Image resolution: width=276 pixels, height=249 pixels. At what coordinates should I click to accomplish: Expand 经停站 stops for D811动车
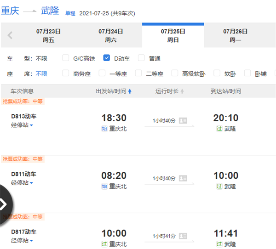tap(22, 183)
